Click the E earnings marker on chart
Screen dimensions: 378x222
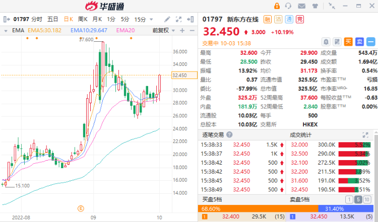point(81,208)
